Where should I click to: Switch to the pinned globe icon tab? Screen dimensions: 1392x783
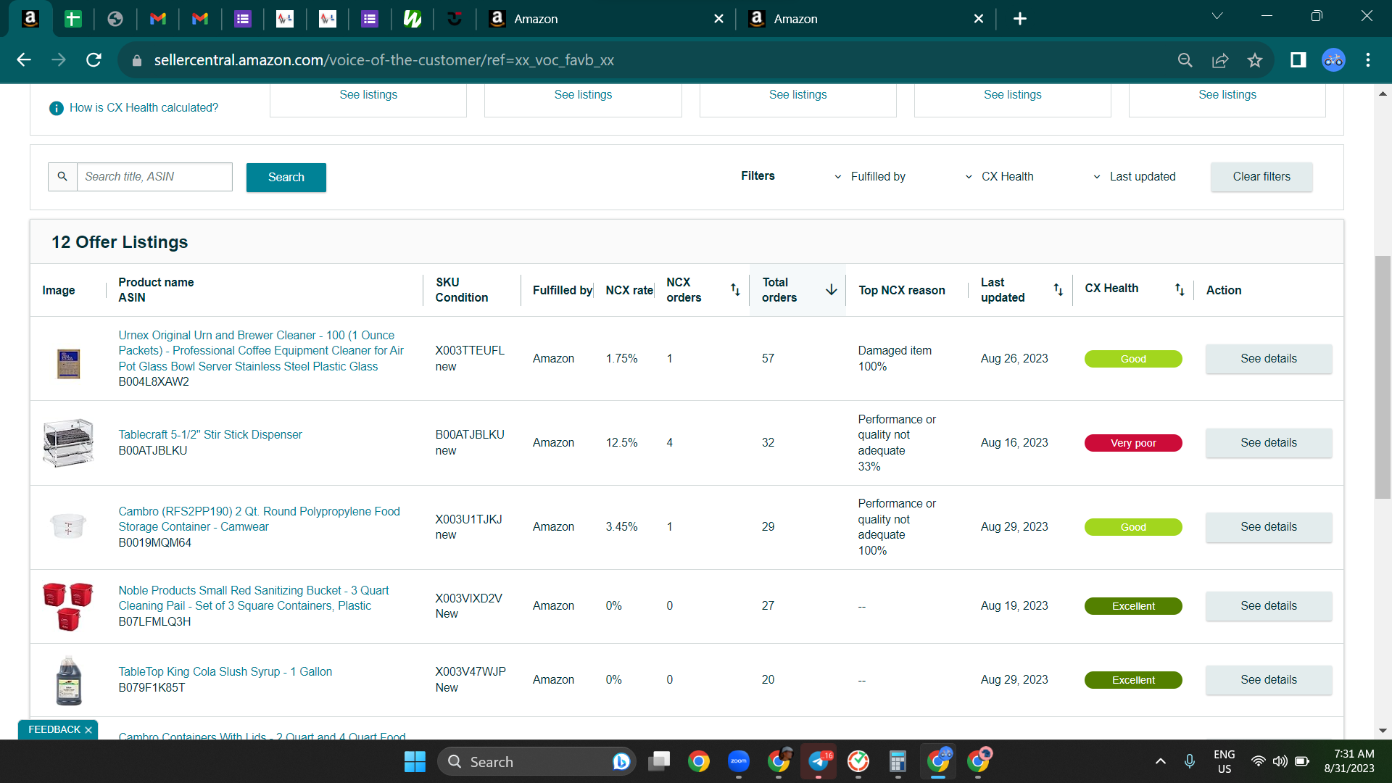[x=115, y=19]
